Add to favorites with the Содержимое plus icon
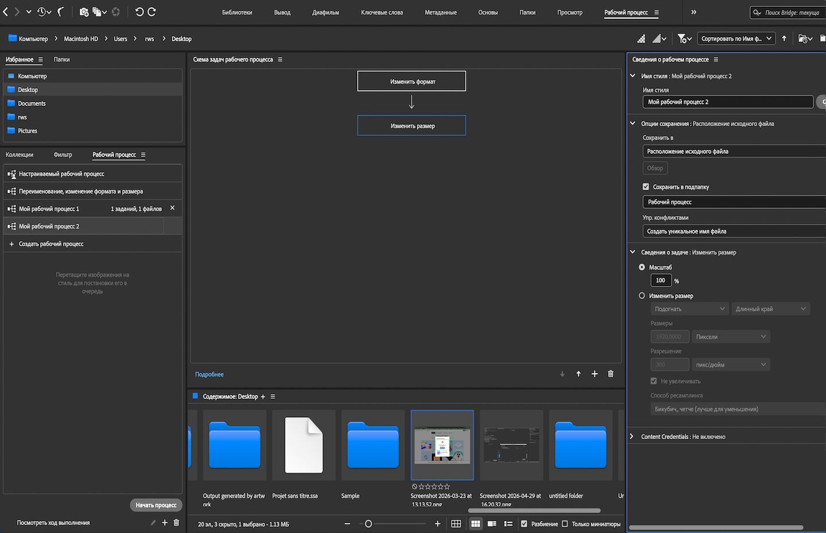 coord(263,397)
